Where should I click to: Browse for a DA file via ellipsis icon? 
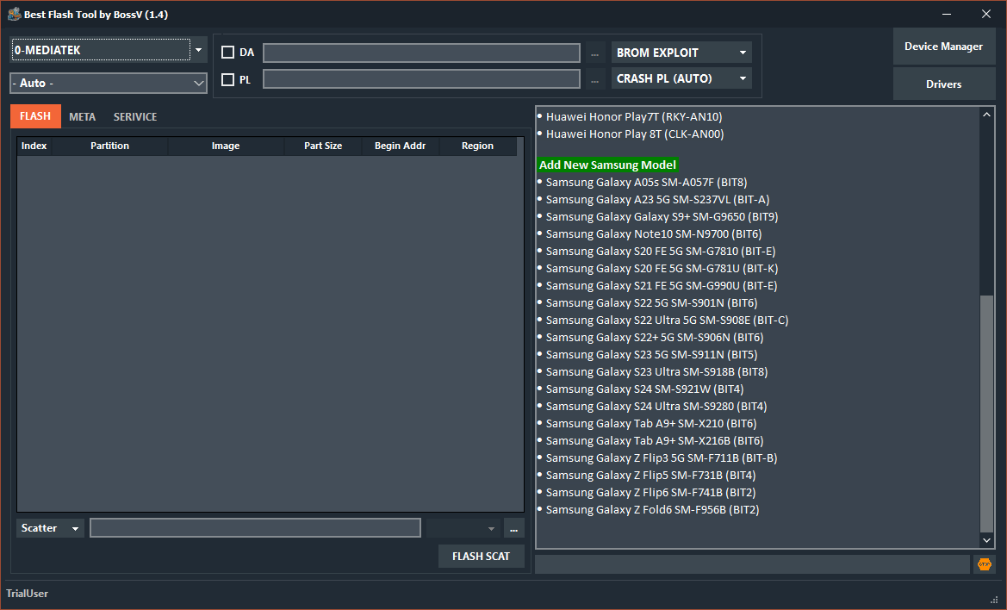coord(594,53)
